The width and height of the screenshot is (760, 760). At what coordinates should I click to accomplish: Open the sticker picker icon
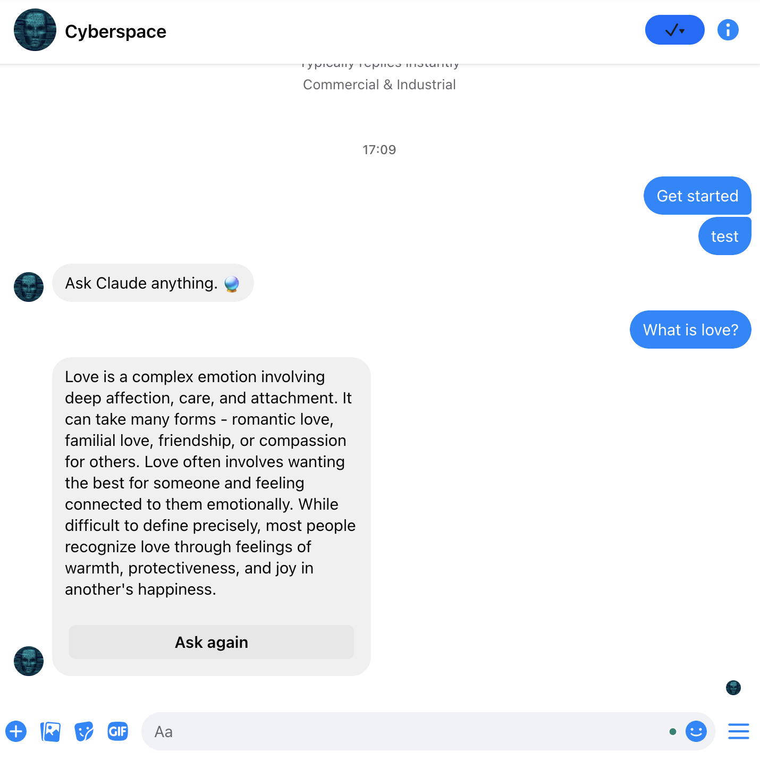click(x=84, y=731)
